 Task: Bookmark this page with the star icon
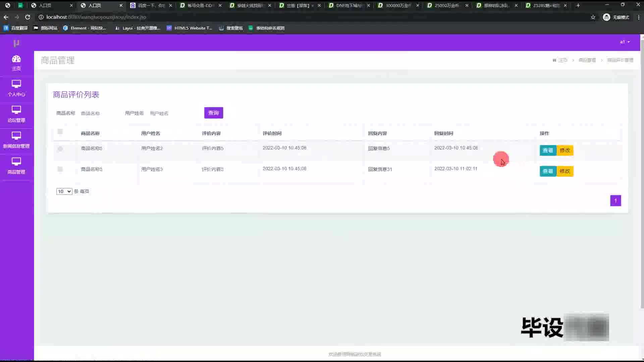click(593, 17)
